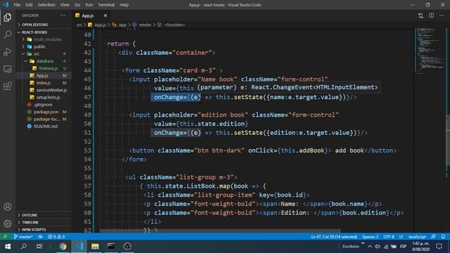
Task: Open the Edit menu
Action: click(x=29, y=5)
